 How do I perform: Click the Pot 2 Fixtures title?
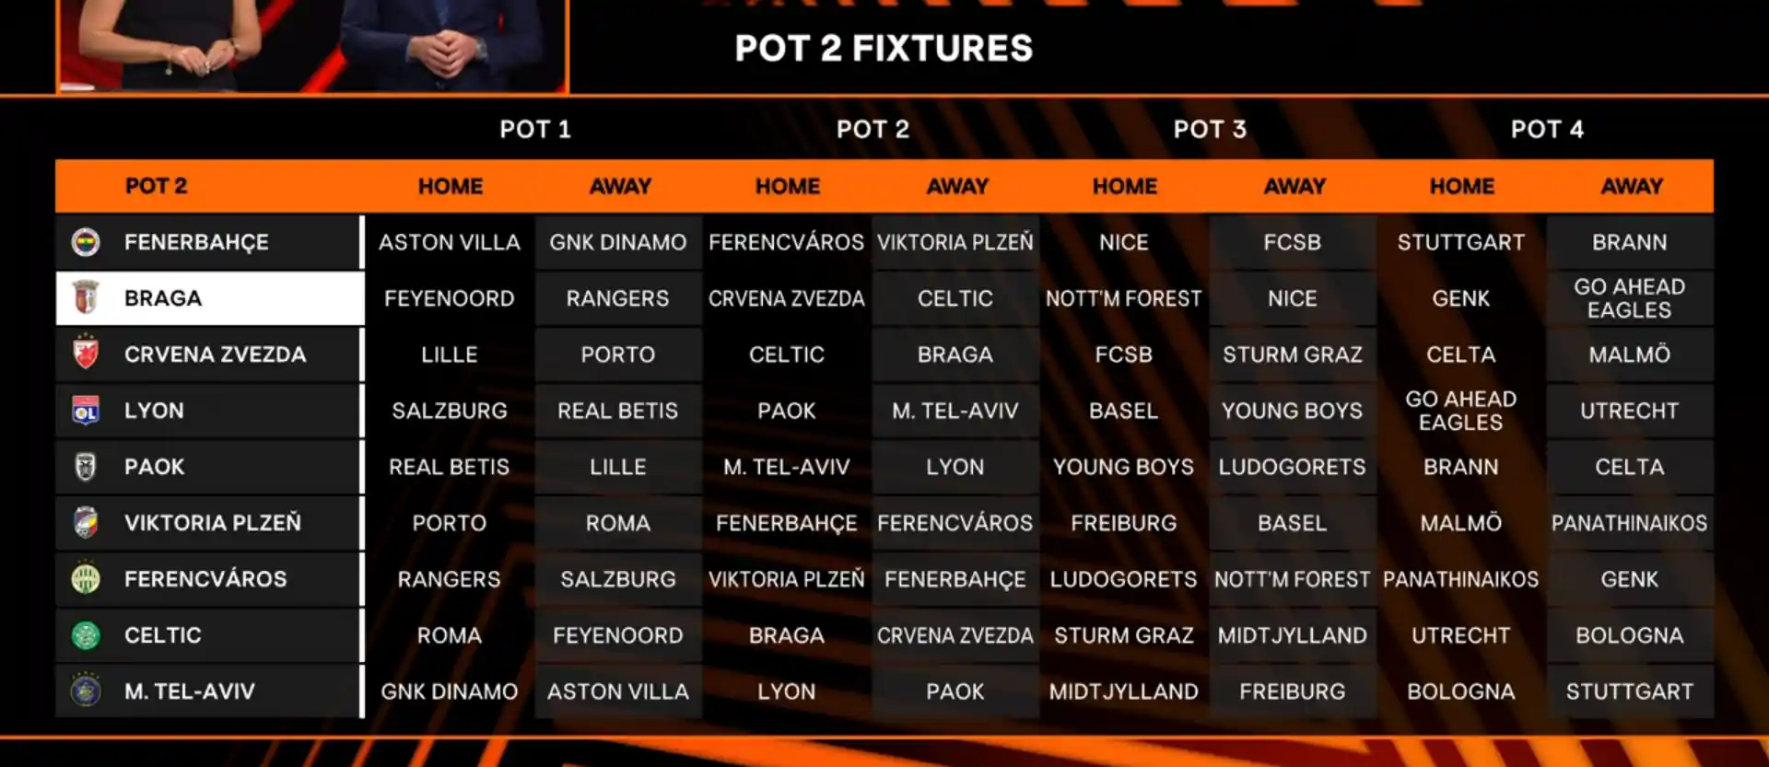coord(884,48)
